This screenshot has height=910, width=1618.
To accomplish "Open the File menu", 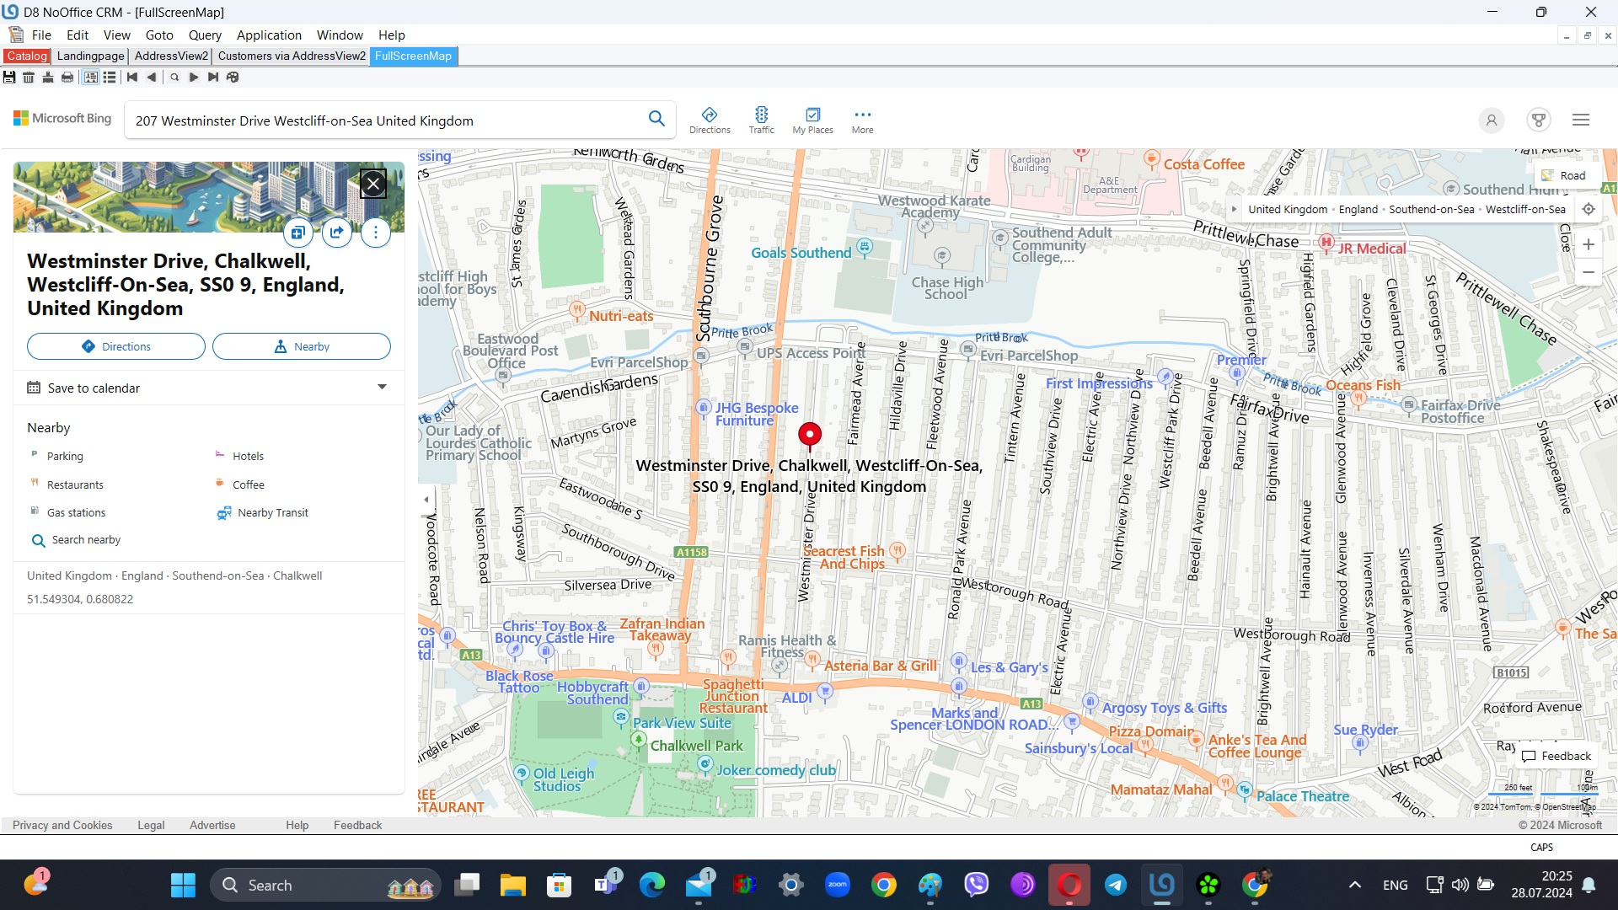I will click(x=41, y=35).
